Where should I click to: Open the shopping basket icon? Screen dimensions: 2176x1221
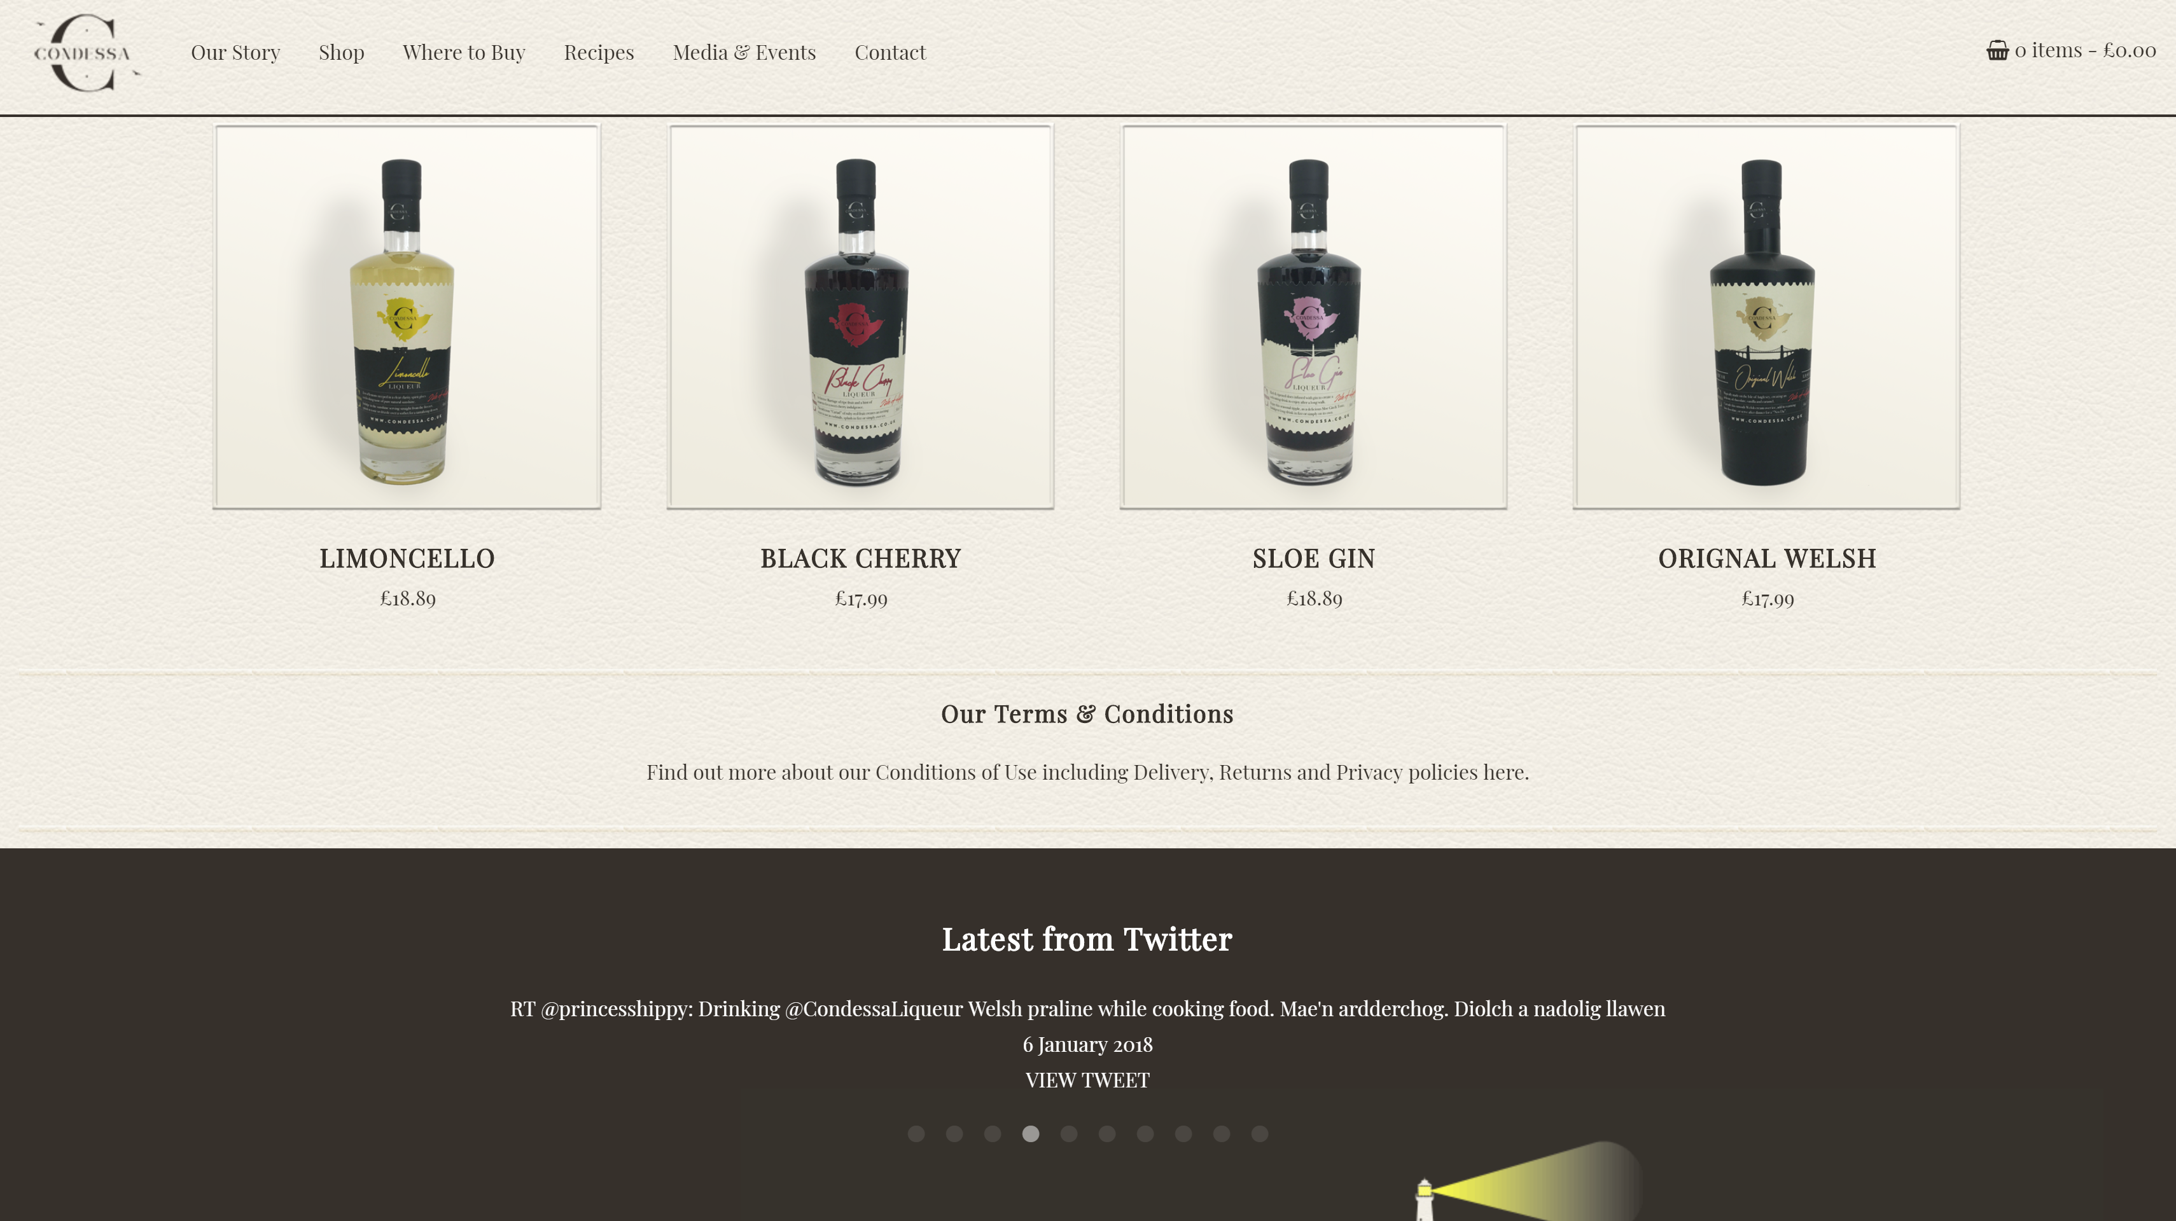1997,51
